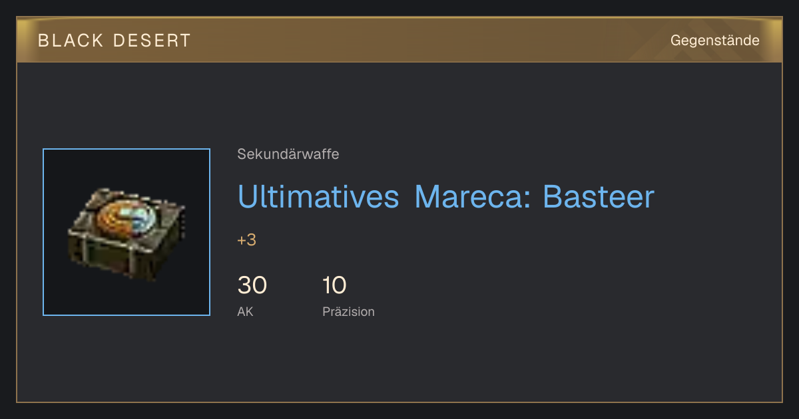Click the word Basteer in the title

pos(599,196)
